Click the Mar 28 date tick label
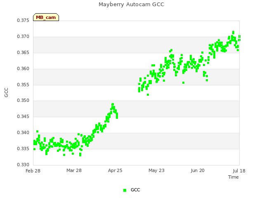 [74, 170]
